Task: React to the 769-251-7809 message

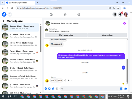Action: coord(65,81)
